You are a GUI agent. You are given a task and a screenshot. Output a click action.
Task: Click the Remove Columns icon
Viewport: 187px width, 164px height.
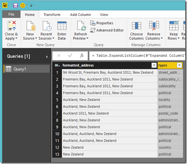(154, 26)
